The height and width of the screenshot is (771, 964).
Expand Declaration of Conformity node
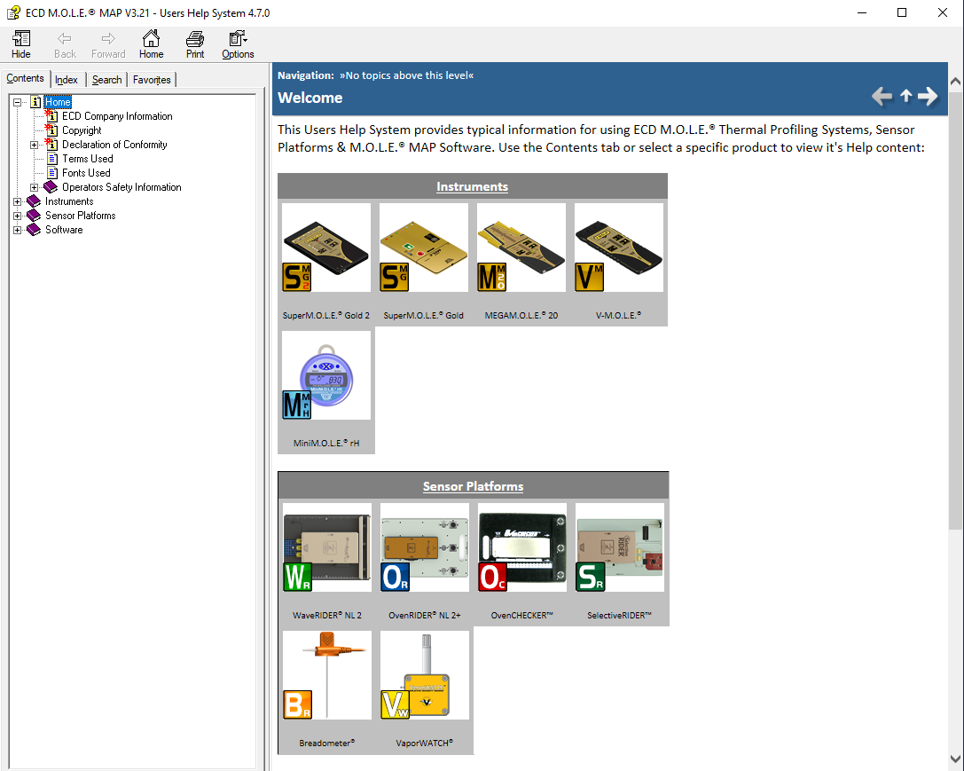point(35,146)
